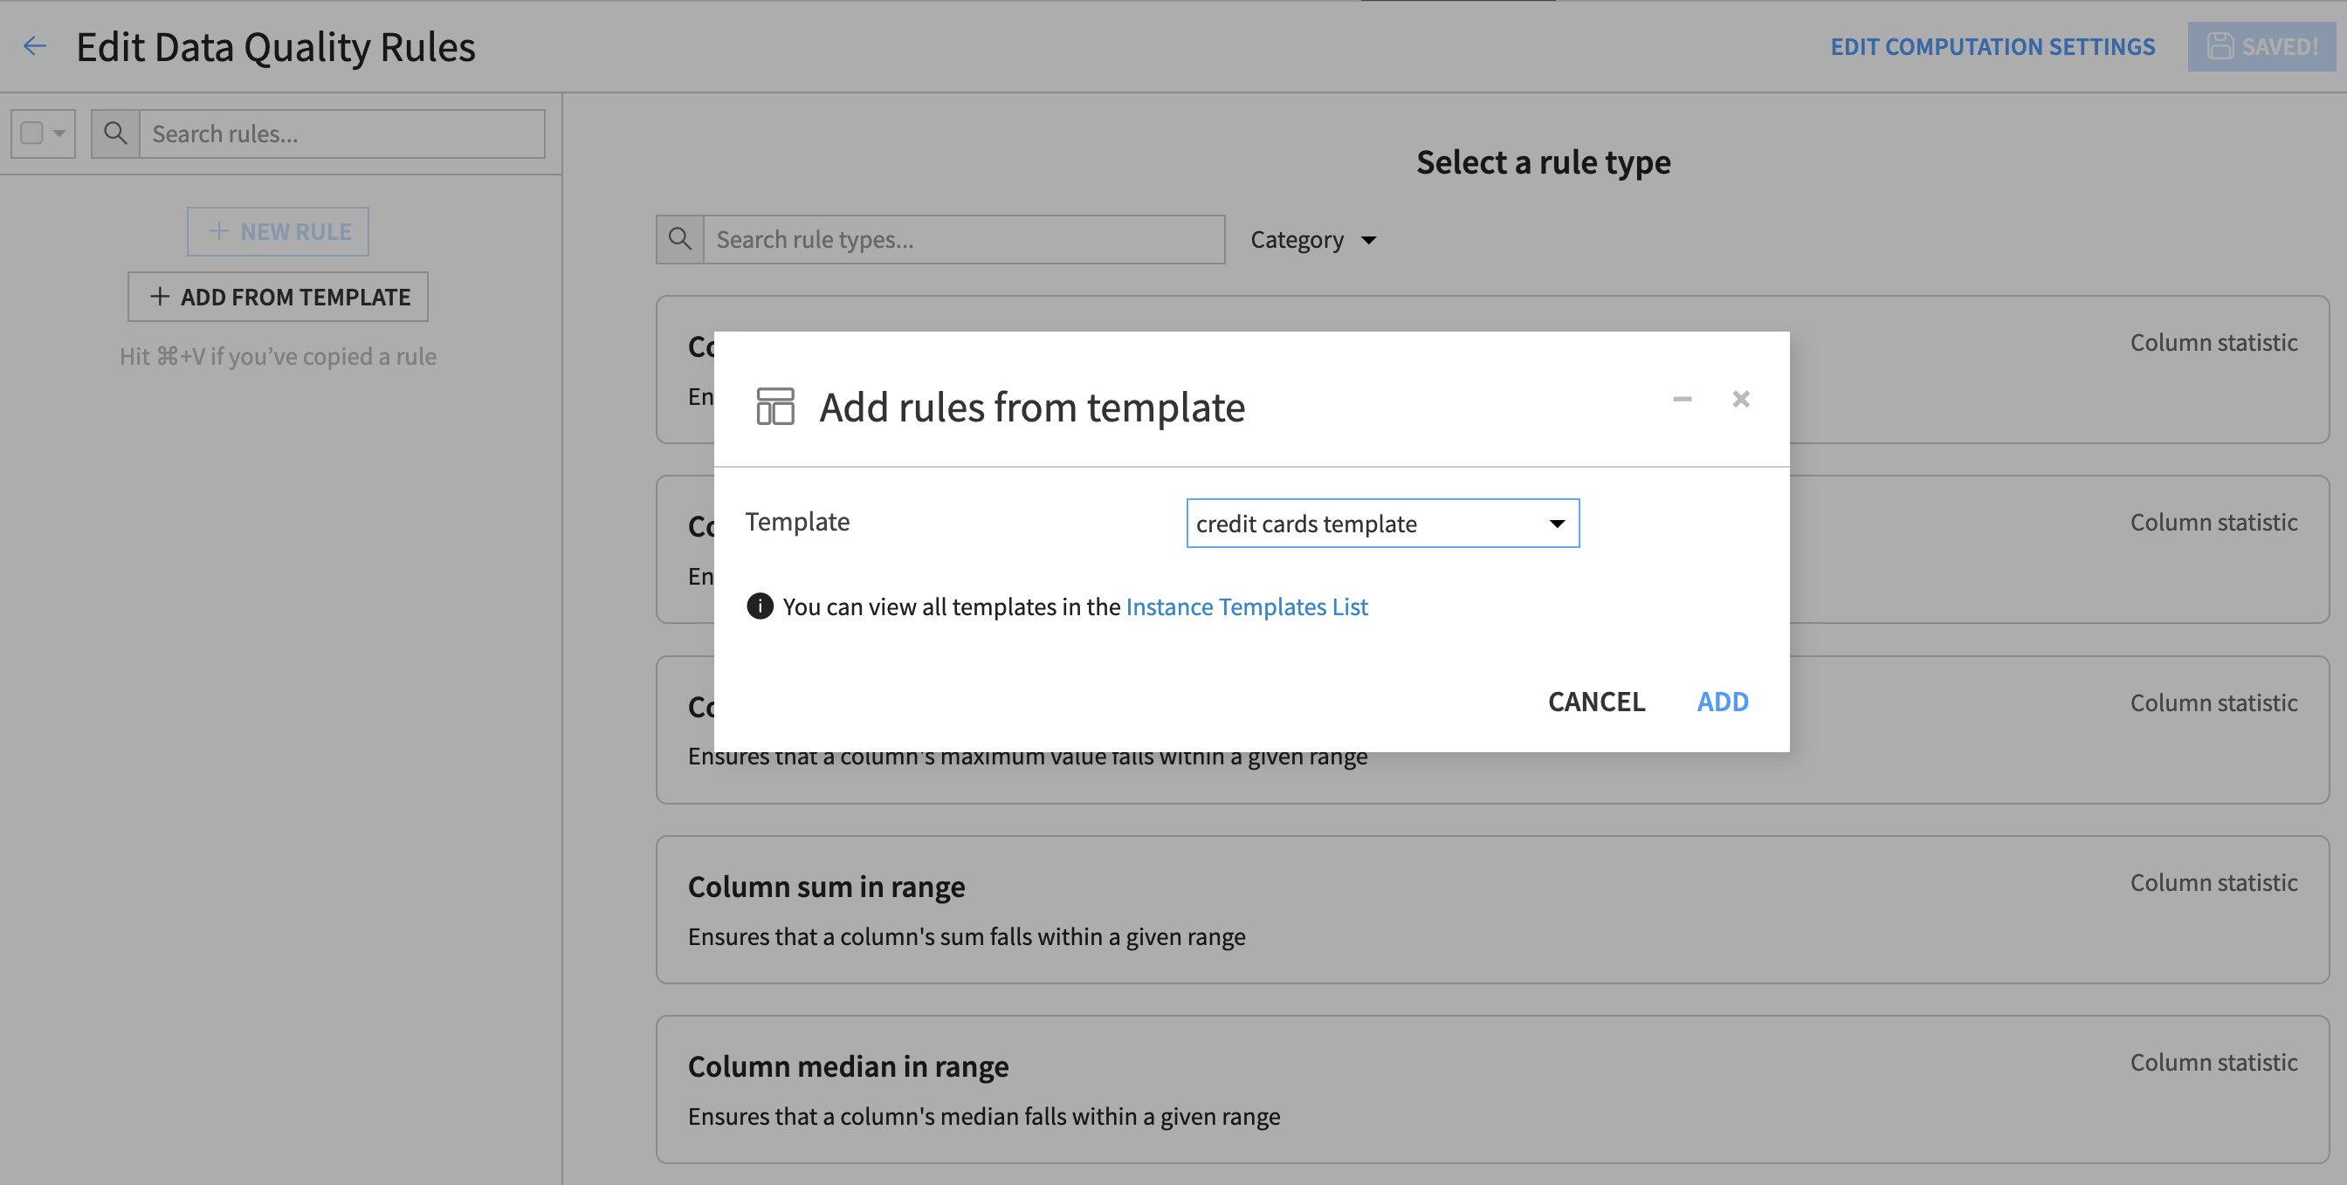Open the Instance Templates List link

click(x=1246, y=606)
